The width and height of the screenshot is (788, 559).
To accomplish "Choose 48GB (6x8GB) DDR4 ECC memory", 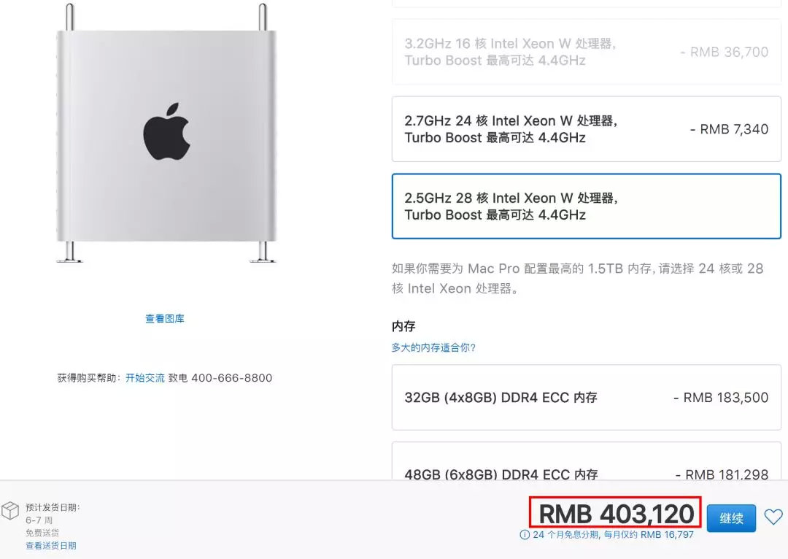I will click(x=586, y=461).
